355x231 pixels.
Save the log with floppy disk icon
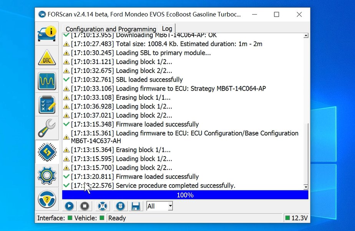(135, 206)
